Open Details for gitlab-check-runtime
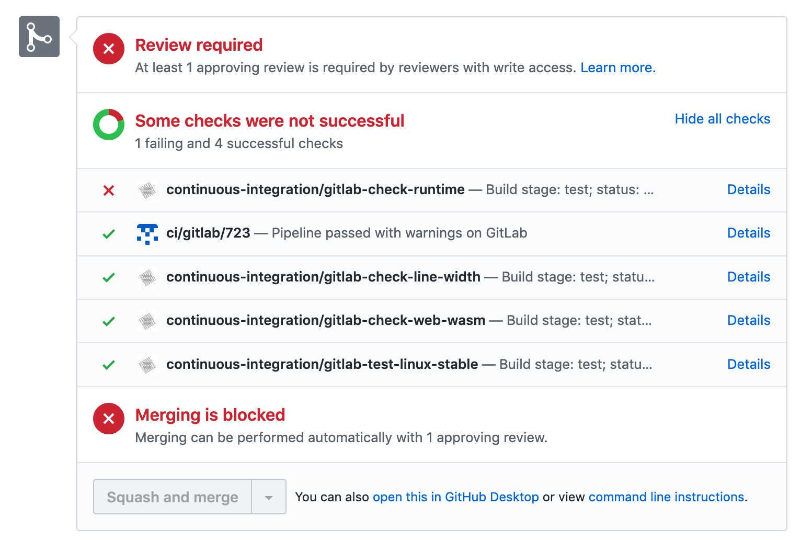Image resolution: width=801 pixels, height=540 pixels. [749, 189]
